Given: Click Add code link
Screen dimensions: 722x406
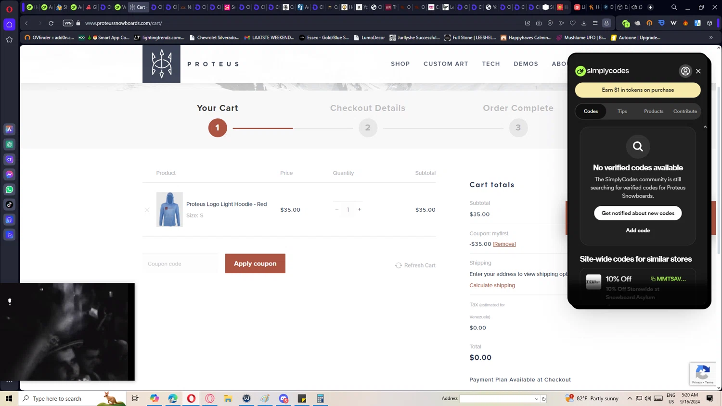Looking at the screenshot, I should pos(638,230).
